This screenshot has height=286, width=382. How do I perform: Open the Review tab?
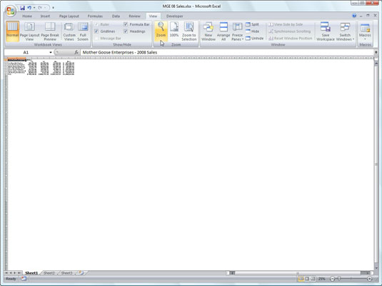click(134, 16)
